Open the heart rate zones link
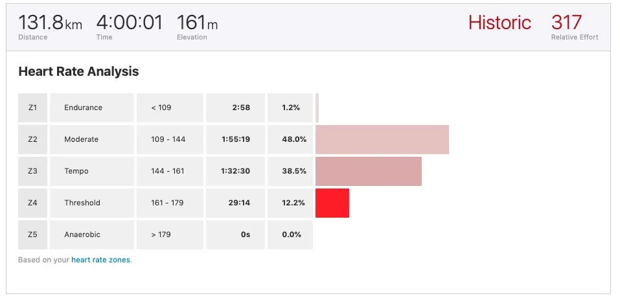The height and width of the screenshot is (298, 620). click(101, 260)
